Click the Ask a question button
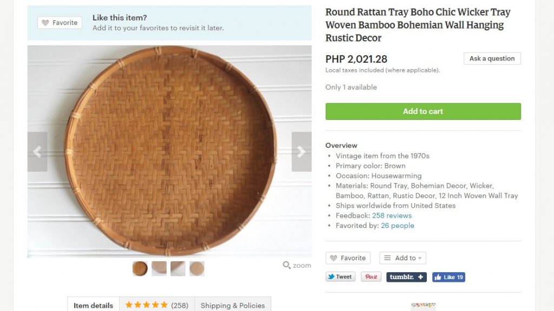 click(x=492, y=58)
